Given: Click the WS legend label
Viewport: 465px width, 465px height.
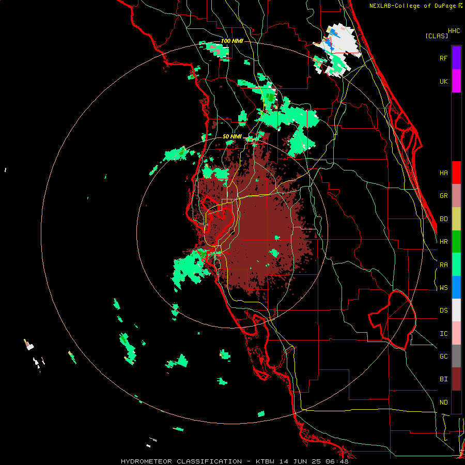Looking at the screenshot, I should pos(443,288).
